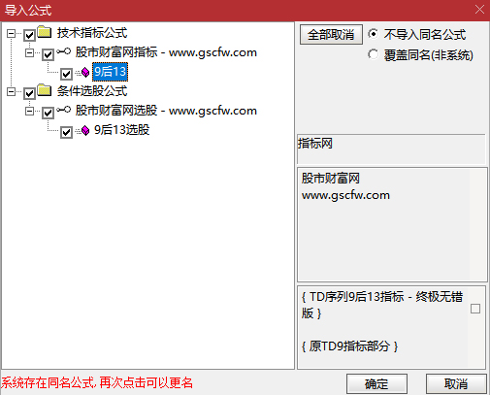
Task: Tick the small checkbox beside formula source text
Action: (x=475, y=309)
